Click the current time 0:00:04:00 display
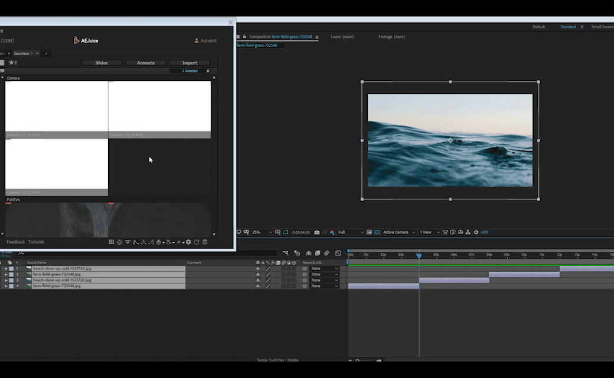The height and width of the screenshot is (378, 614). (x=301, y=232)
